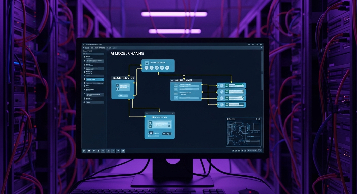Open the export icon at the bottom toolbar's right end
357x194 pixels.
(259, 151)
